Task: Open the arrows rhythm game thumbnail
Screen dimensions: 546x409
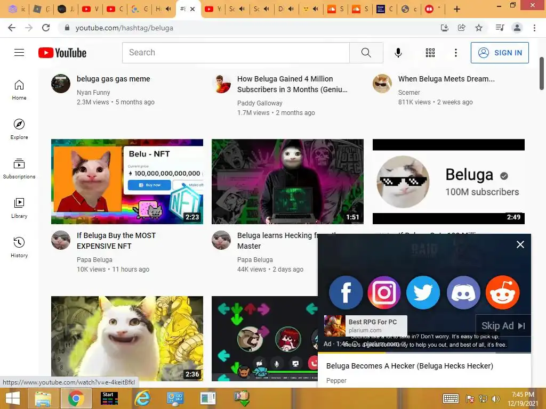Action: (x=264, y=339)
